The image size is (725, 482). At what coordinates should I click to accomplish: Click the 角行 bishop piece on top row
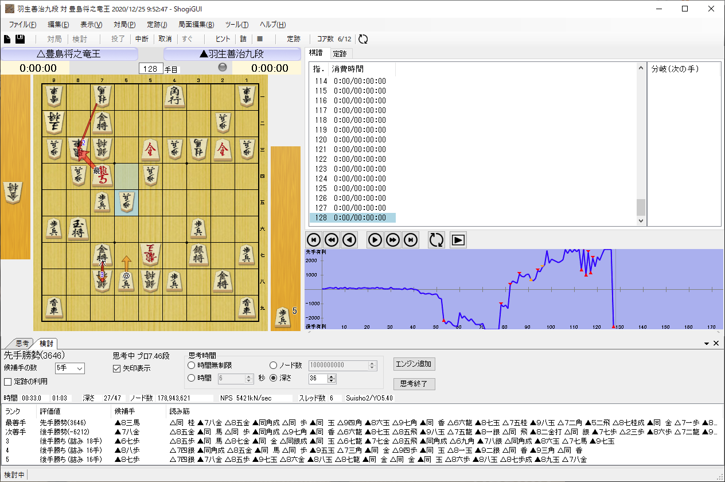(x=174, y=96)
